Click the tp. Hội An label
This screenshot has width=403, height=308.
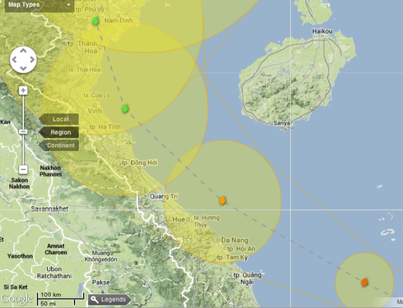tap(241, 249)
